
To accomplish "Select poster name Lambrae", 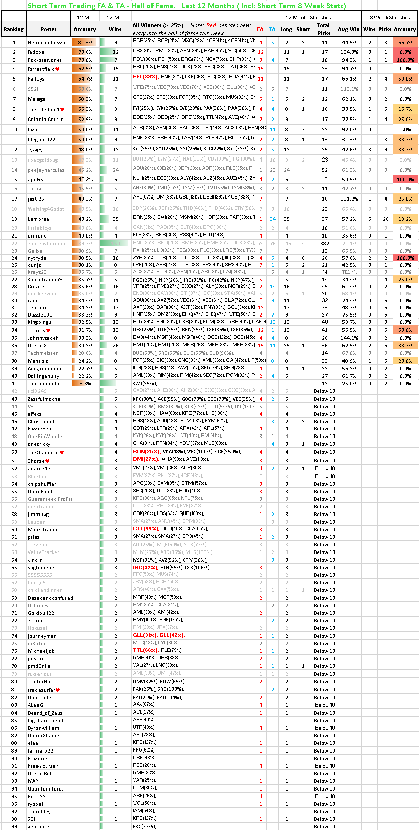I will 39,219.
